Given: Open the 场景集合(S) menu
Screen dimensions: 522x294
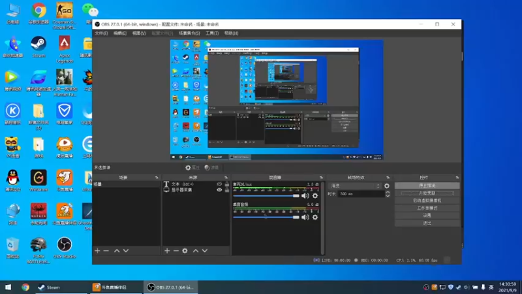Looking at the screenshot, I should click(x=189, y=33).
